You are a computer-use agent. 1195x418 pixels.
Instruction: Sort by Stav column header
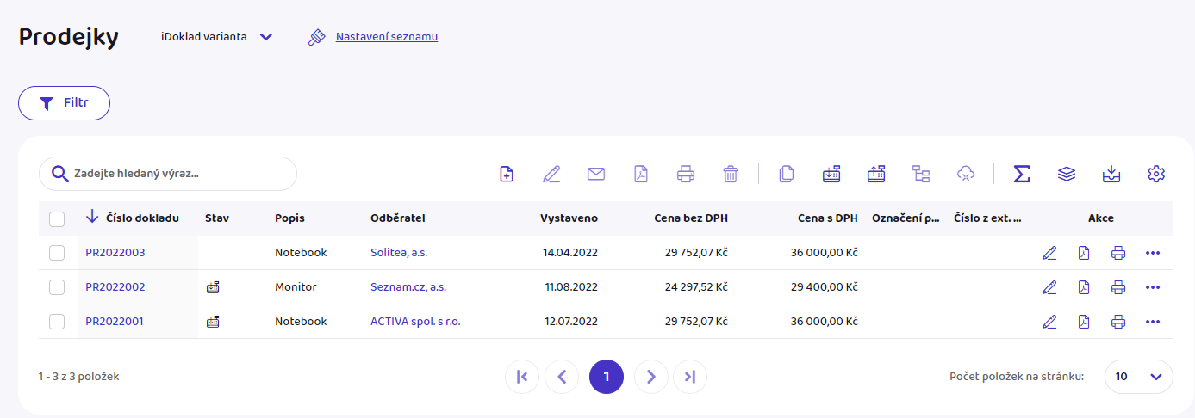[217, 218]
